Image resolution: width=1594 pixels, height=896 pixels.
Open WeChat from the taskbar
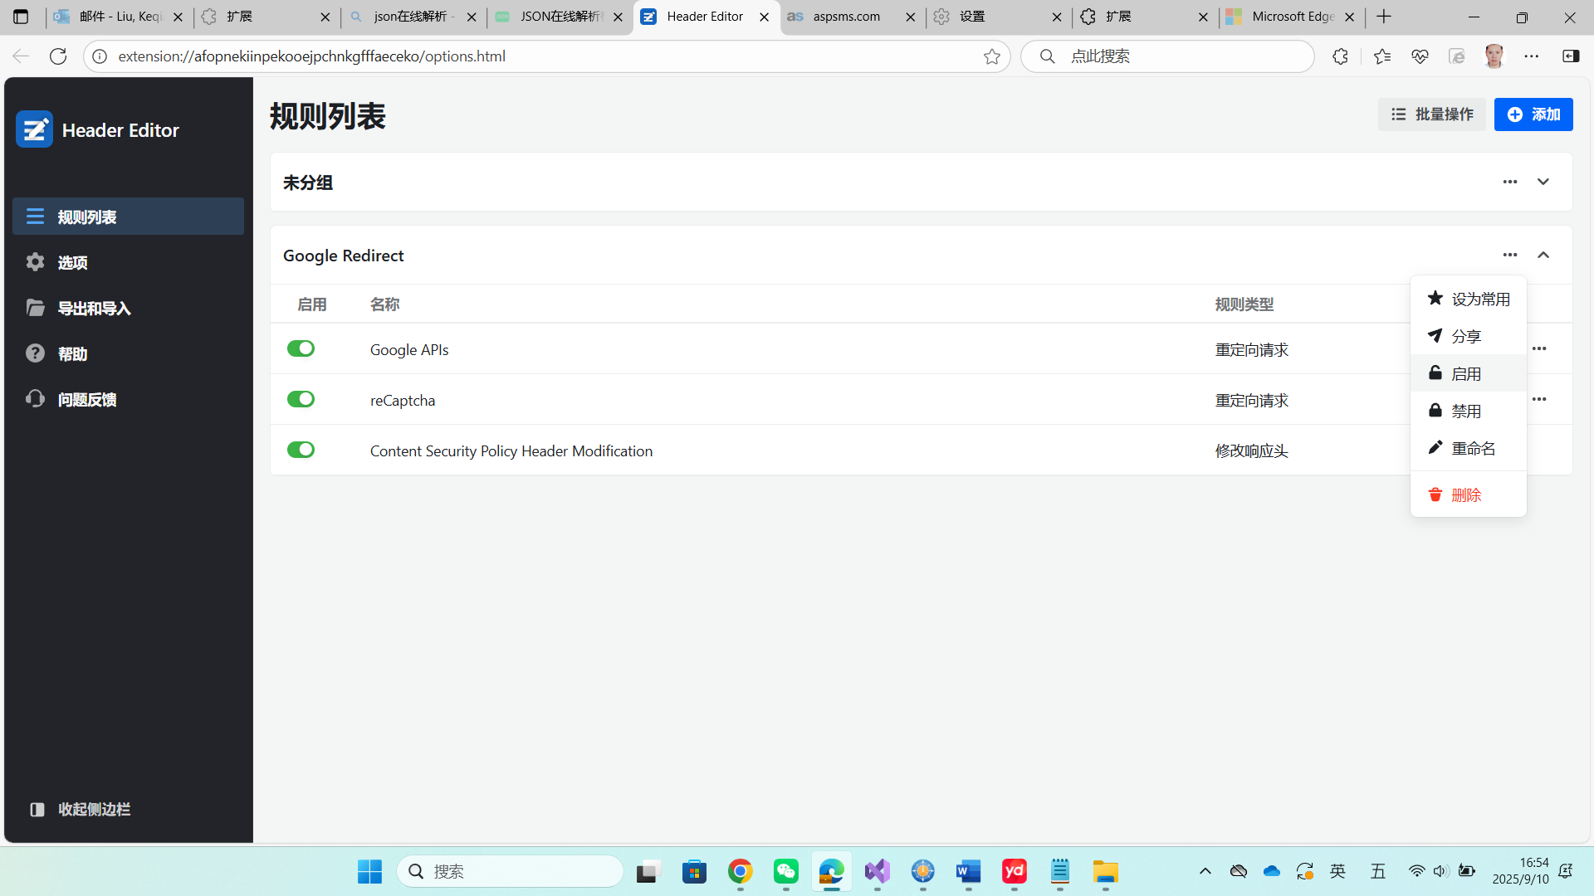click(x=785, y=871)
